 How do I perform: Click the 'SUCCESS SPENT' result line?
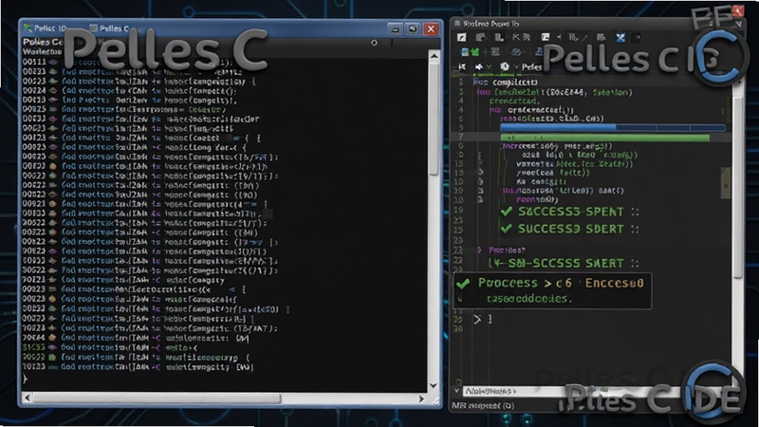point(570,212)
